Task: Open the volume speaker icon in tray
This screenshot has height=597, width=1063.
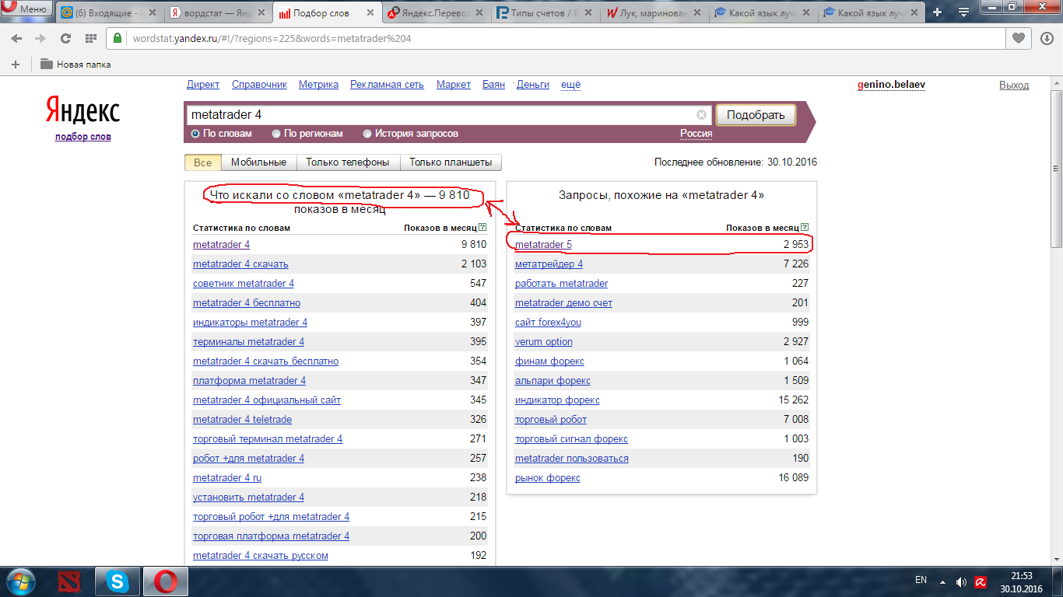Action: click(961, 581)
